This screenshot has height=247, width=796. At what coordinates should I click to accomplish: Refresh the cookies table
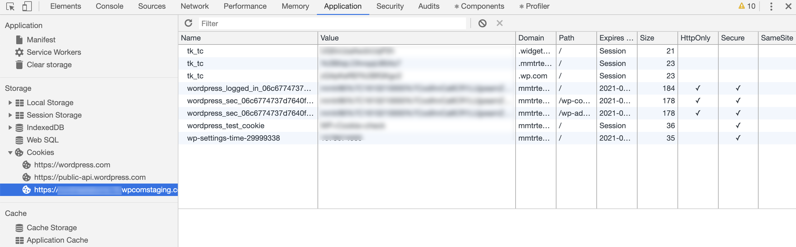pyautogui.click(x=188, y=23)
